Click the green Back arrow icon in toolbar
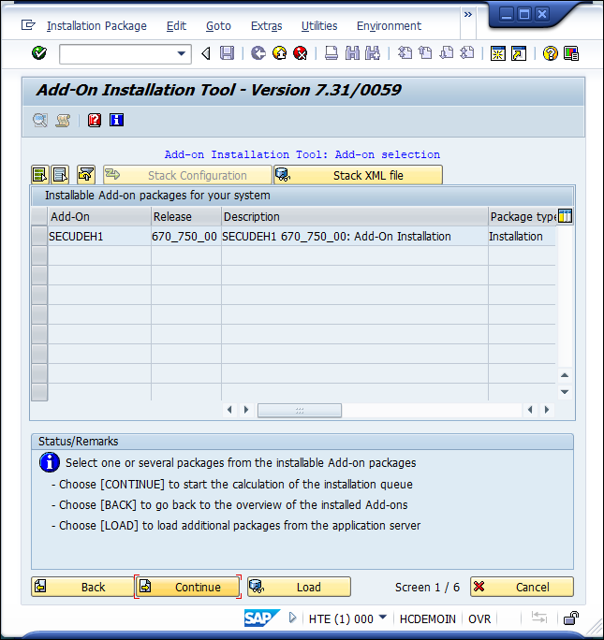Viewport: 604px width, 640px height. click(x=258, y=53)
